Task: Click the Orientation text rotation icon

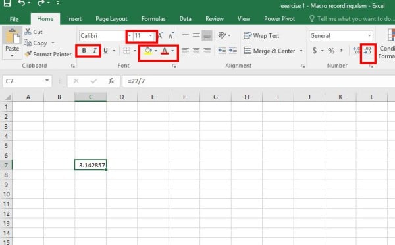Action: tap(223, 35)
